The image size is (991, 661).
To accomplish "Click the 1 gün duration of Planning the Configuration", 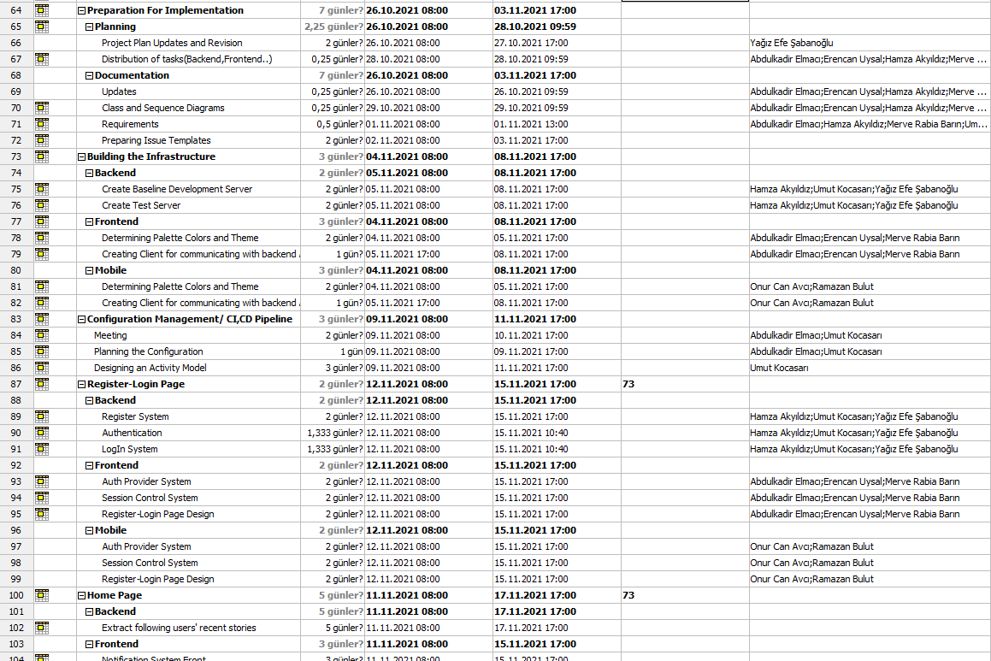I will tap(351, 351).
